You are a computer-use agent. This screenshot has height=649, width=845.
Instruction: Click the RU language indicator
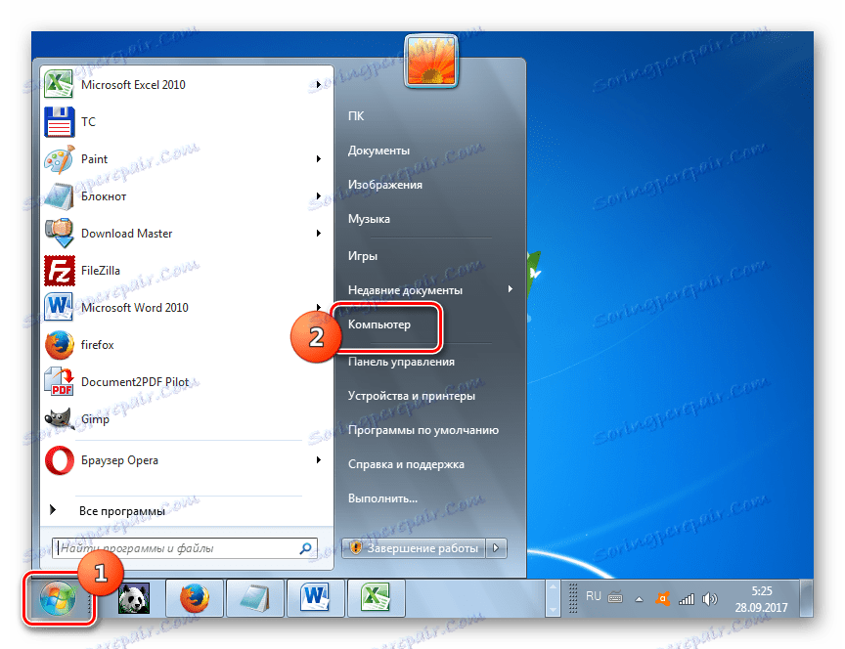[x=594, y=596]
